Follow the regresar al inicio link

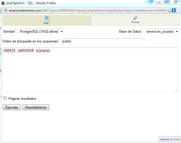point(170,139)
